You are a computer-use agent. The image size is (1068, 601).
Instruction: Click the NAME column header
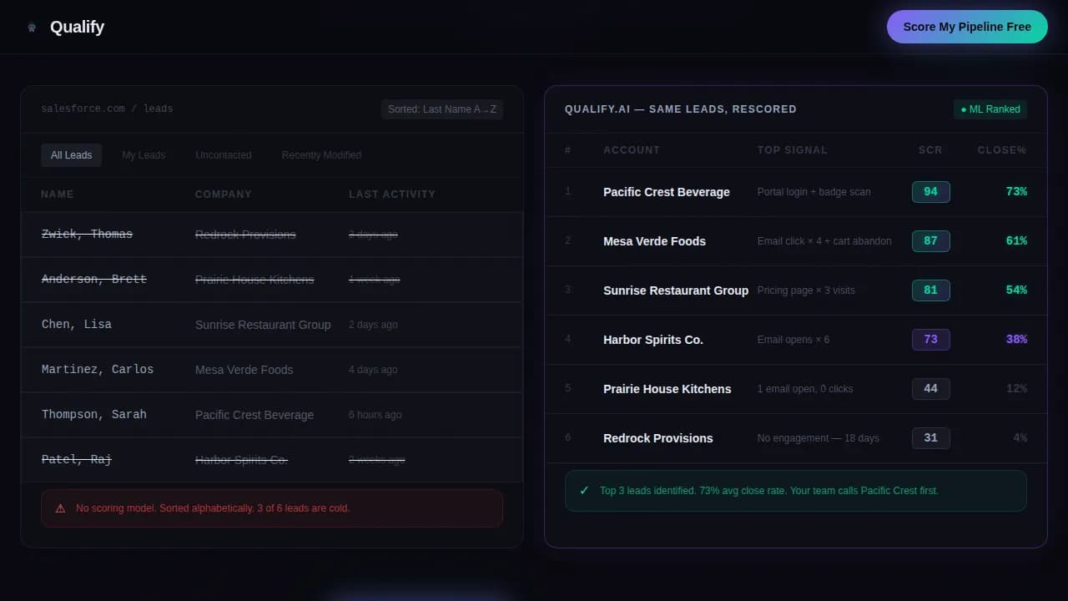click(x=58, y=194)
